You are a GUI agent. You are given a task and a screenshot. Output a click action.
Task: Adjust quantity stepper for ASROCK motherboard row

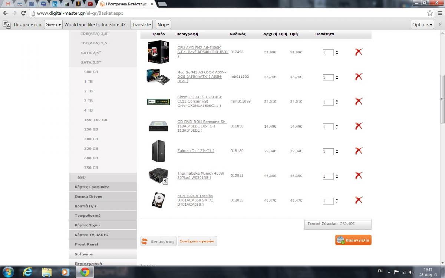point(337,77)
